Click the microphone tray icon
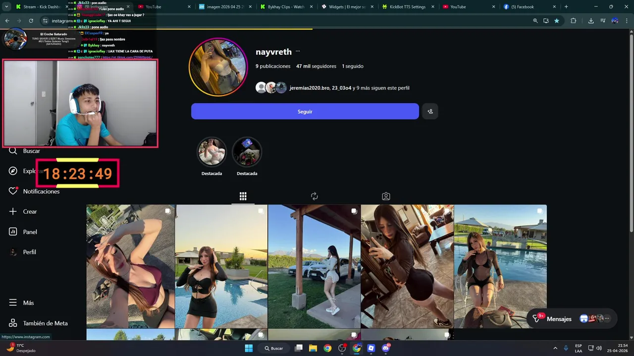The image size is (634, 356). click(x=566, y=348)
